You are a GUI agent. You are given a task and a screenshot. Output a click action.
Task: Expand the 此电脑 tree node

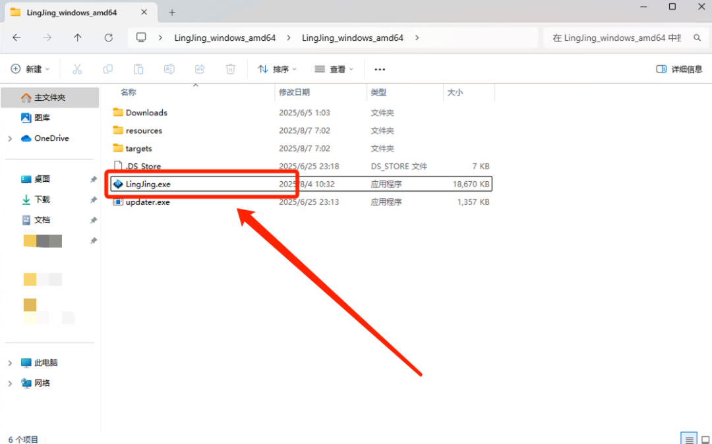tap(10, 363)
